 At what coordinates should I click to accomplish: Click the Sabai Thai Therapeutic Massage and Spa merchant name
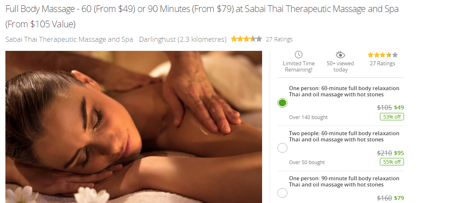pyautogui.click(x=69, y=39)
